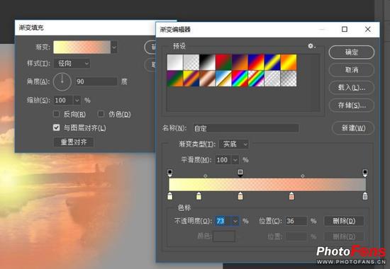Viewport: 390px width, 269px height.
Task: Select the solid rainbow spectrum preset
Action: tap(240, 79)
